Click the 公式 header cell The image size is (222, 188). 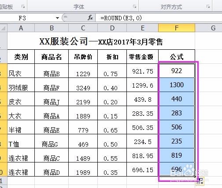click(177, 57)
